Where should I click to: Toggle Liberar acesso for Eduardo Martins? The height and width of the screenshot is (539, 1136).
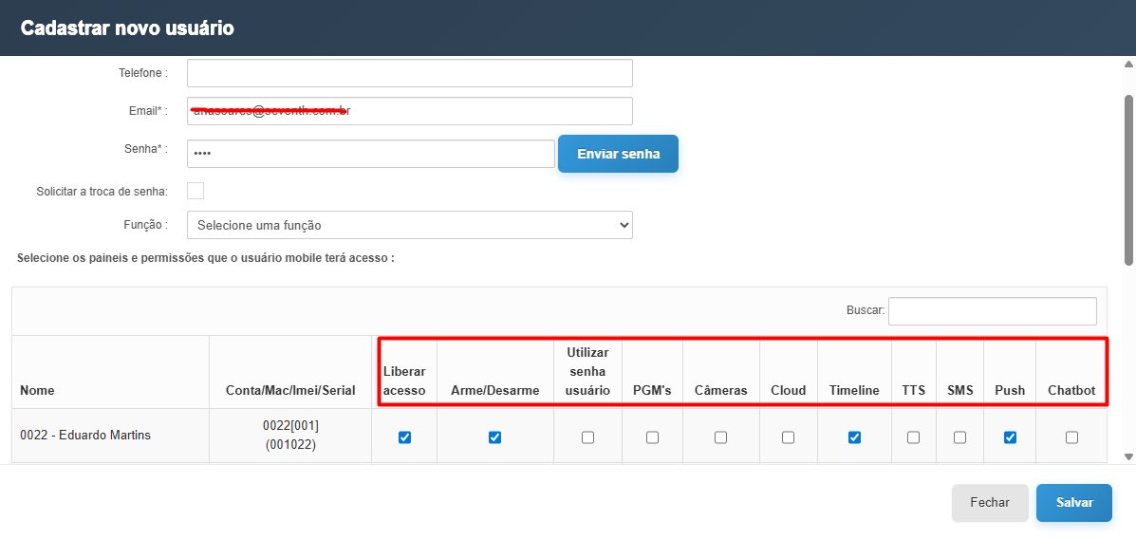(x=405, y=437)
